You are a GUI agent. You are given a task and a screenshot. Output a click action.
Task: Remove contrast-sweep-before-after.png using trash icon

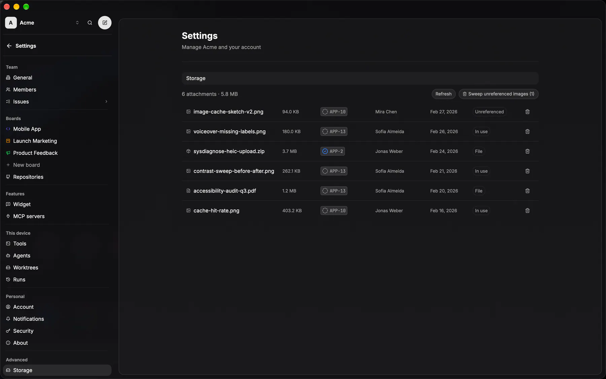[528, 171]
